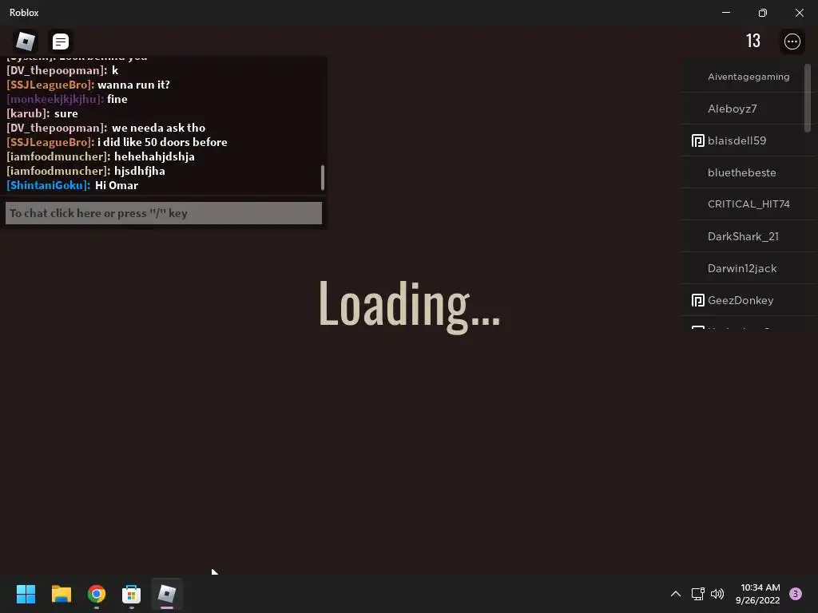
Task: Open volume control tray icon
Action: (x=717, y=594)
